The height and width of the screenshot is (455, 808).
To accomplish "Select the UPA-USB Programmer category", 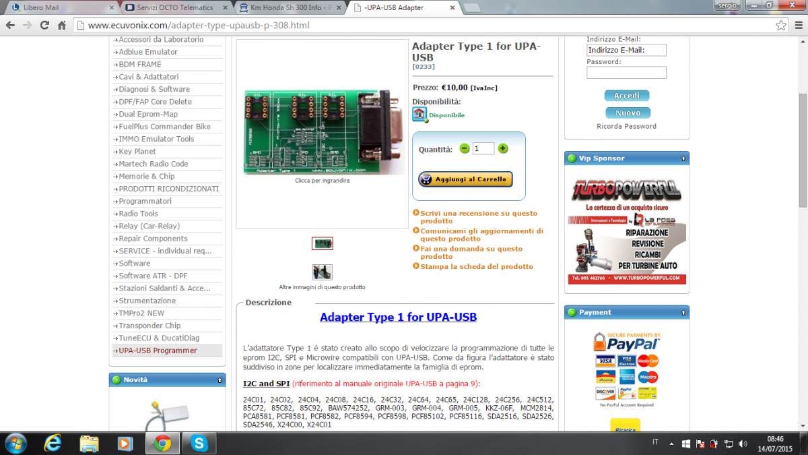I will coord(158,351).
